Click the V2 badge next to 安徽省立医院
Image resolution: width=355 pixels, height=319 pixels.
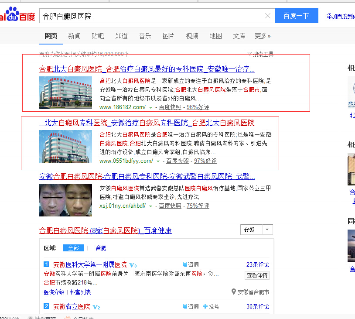[96, 307]
